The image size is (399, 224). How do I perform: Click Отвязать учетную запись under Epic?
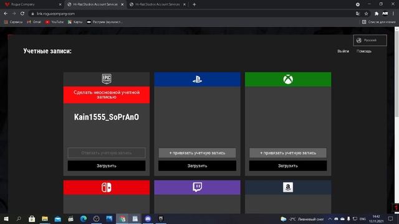(107, 153)
